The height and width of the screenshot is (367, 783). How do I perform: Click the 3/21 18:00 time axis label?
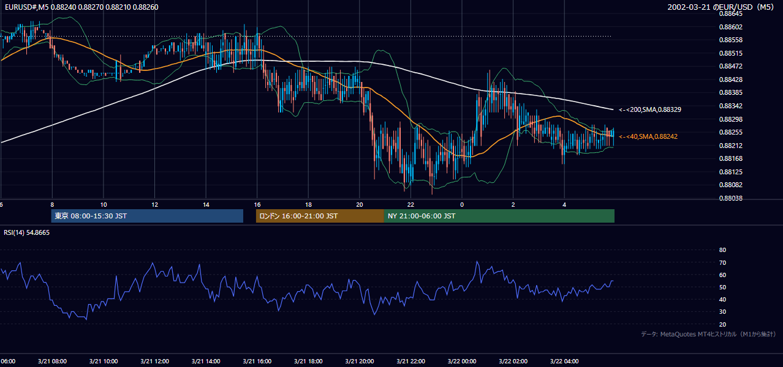coord(308,361)
